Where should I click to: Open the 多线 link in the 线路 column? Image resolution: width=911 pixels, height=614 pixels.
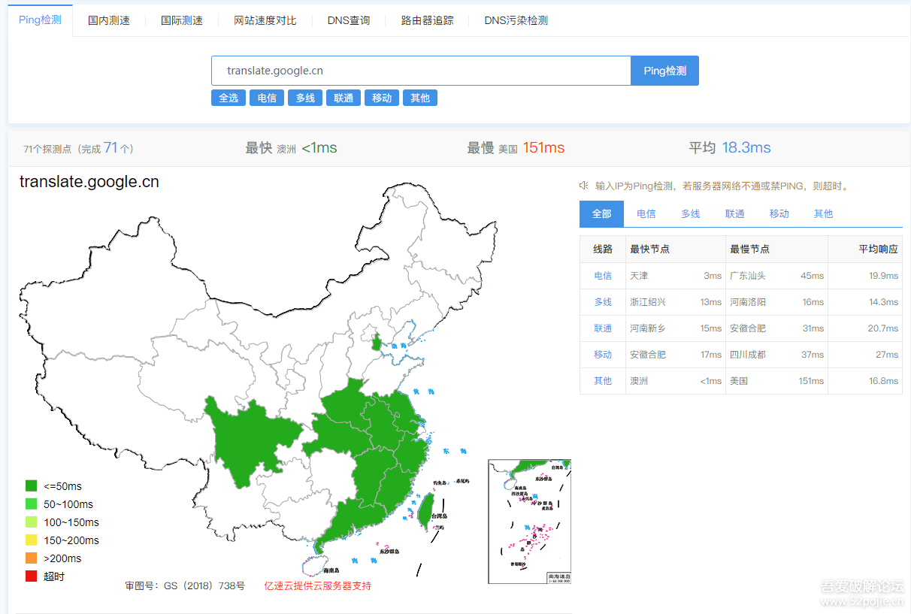tap(603, 302)
